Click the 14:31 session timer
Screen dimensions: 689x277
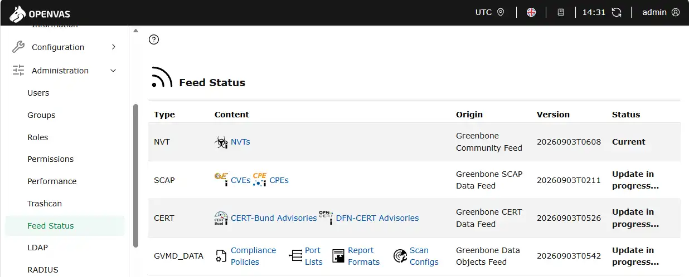[x=594, y=12]
